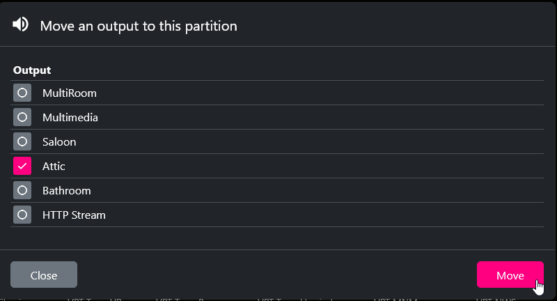
Task: Toggle the HTTP Stream output checkbox
Action: pyautogui.click(x=22, y=215)
